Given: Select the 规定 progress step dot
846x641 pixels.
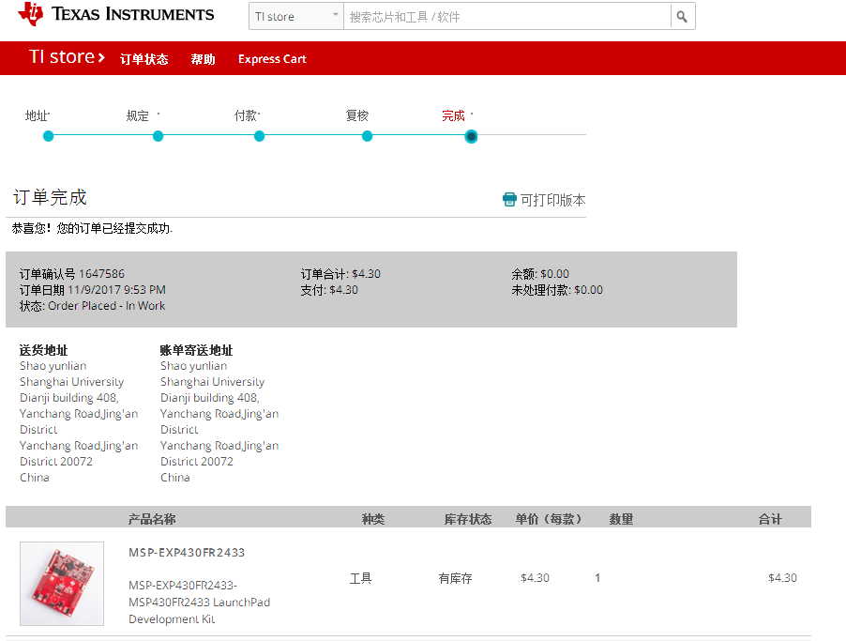Looking at the screenshot, I should point(158,136).
